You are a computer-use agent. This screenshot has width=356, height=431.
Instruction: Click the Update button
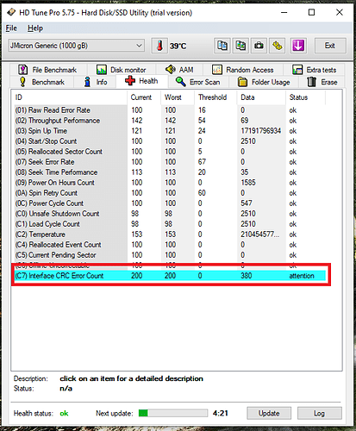coord(269,413)
